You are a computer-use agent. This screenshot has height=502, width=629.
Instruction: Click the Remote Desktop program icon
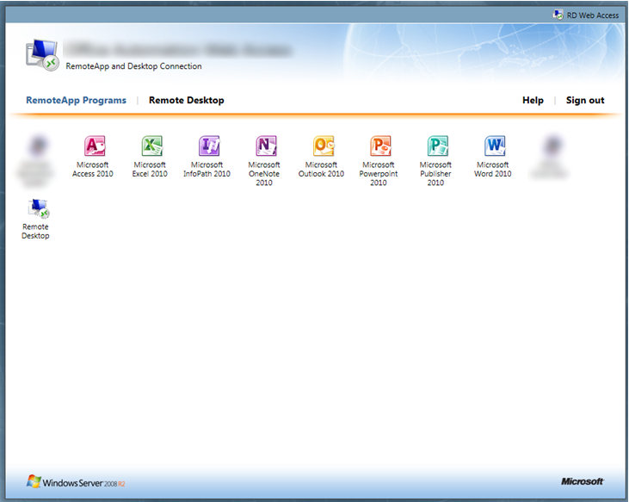pyautogui.click(x=39, y=208)
